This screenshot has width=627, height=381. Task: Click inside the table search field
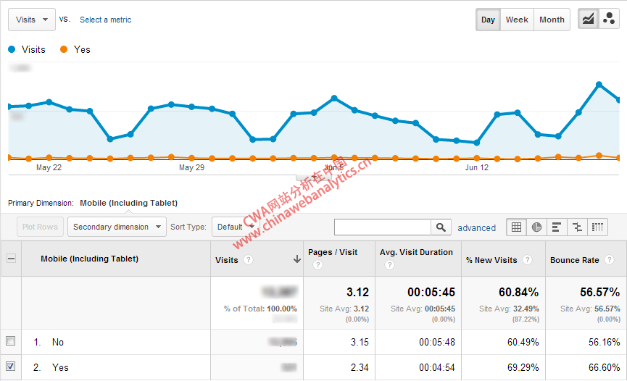pos(382,227)
